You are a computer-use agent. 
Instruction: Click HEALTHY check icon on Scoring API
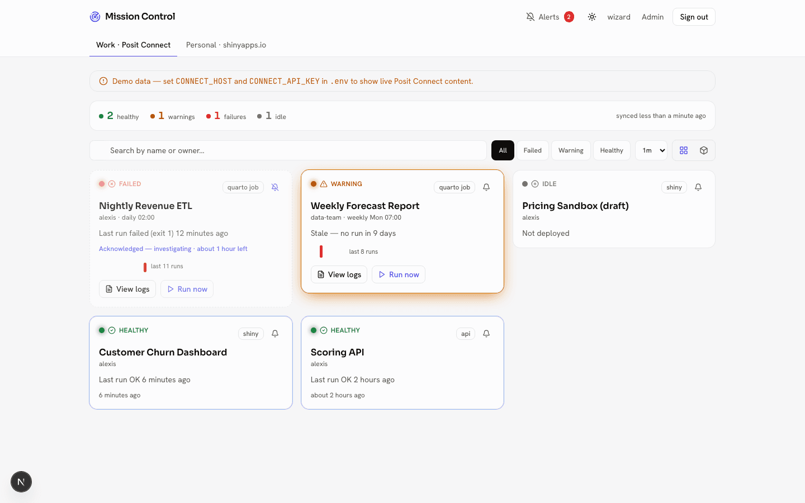(324, 330)
